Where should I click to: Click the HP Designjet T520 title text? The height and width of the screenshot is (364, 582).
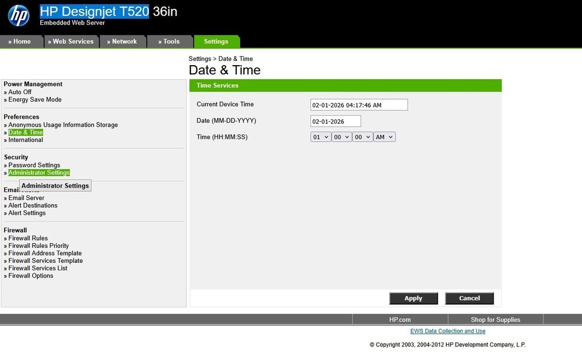tap(94, 12)
